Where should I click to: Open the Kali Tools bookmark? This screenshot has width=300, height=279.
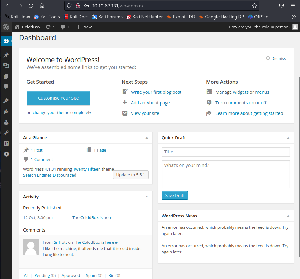[47, 17]
